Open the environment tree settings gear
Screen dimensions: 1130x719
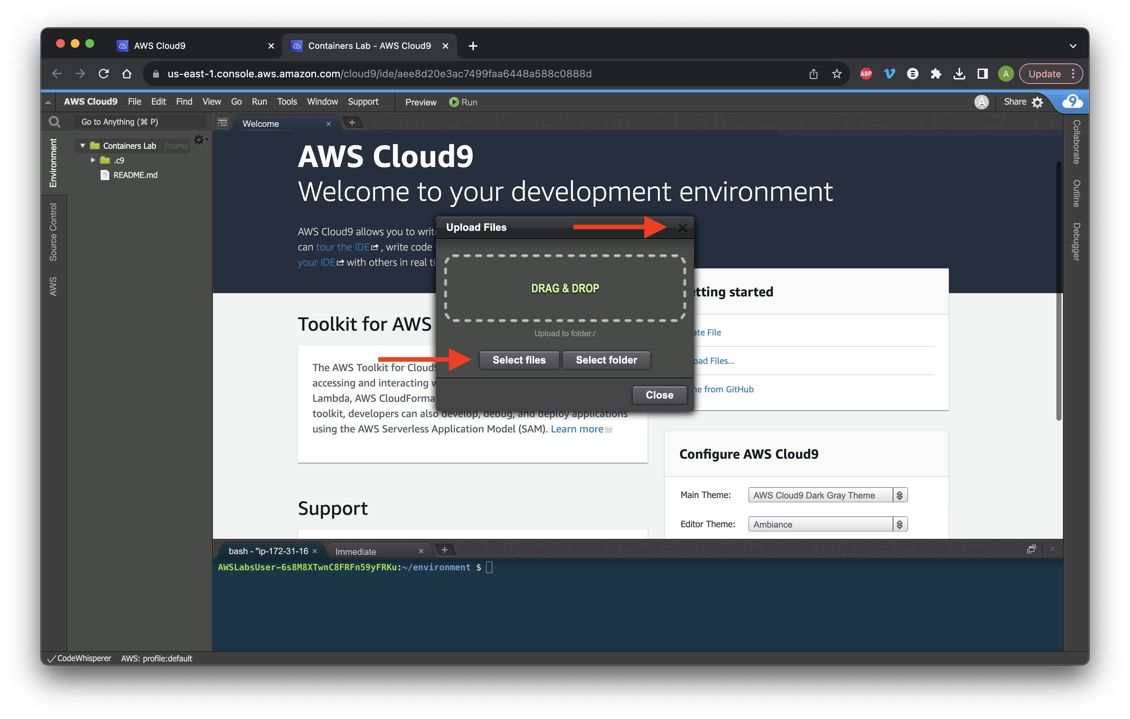pos(200,140)
